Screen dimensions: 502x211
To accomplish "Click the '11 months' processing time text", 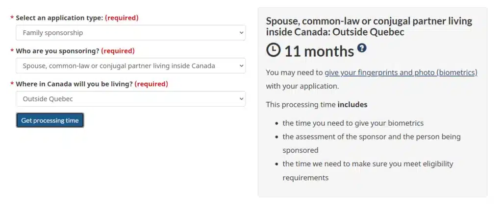I will click(319, 51).
